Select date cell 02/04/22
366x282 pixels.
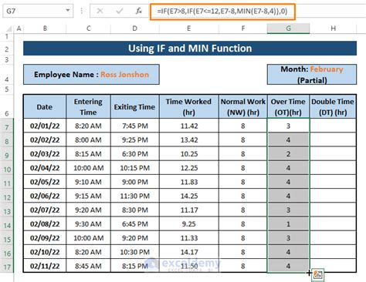coord(45,168)
